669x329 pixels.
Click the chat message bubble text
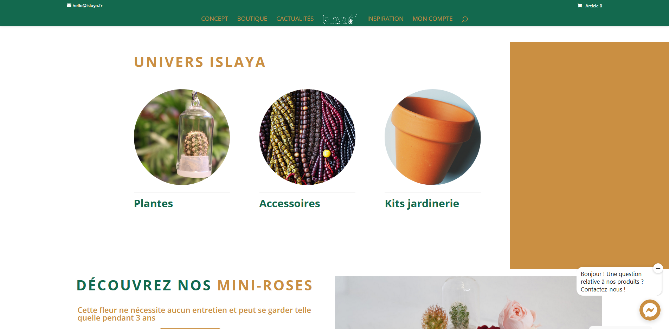tap(612, 282)
